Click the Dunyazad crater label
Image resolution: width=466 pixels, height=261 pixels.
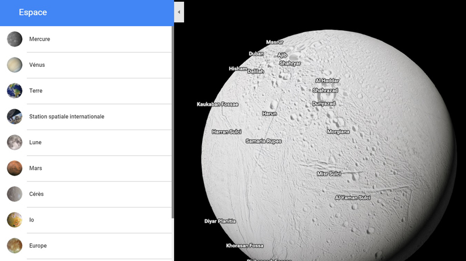tap(324, 103)
